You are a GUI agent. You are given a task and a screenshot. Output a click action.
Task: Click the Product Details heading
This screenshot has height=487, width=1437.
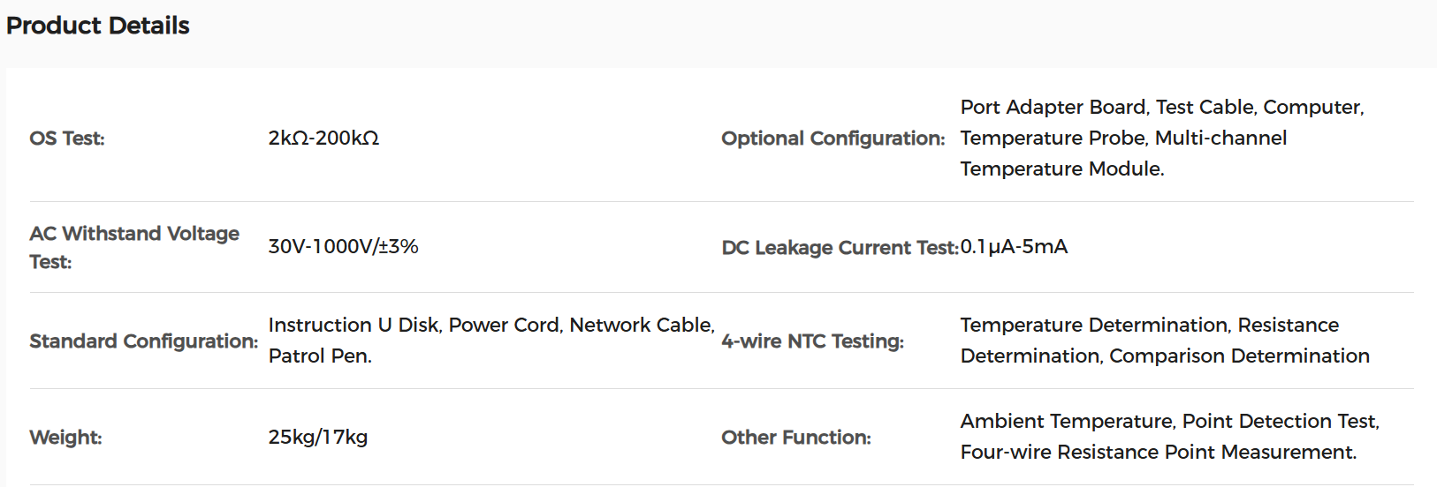[x=97, y=26]
